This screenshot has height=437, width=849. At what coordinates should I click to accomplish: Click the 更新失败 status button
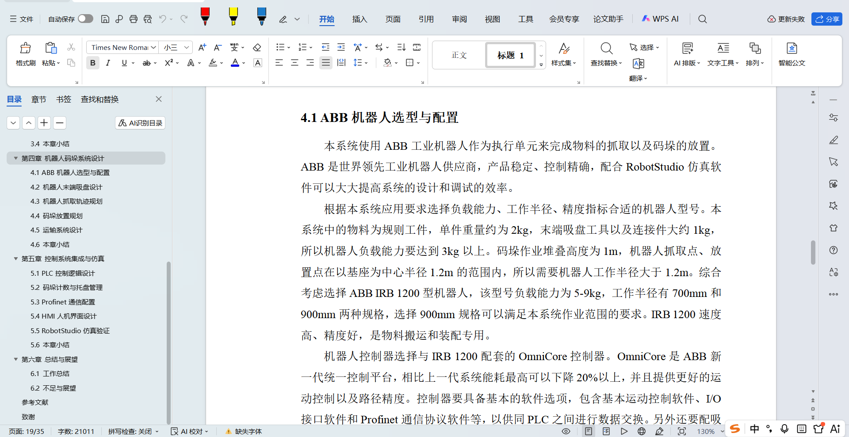(786, 19)
